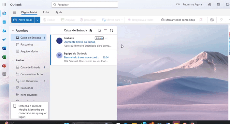Click the filter icon in message list
Screen dimensions: 230x124
click(x=105, y=30)
